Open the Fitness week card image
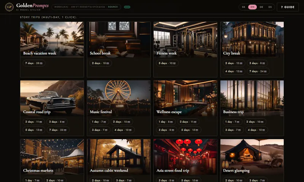304x182 pixels. (x=185, y=39)
